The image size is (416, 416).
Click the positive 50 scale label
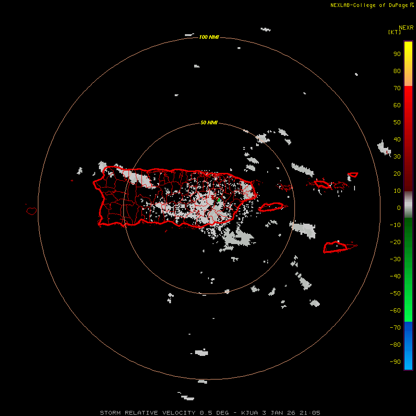(x=397, y=122)
